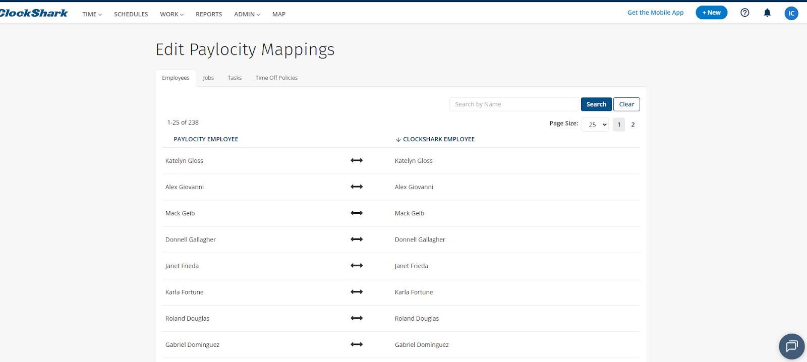807x362 pixels.
Task: Click mapping arrow icon for Katelyn Gloss
Action: (x=357, y=160)
